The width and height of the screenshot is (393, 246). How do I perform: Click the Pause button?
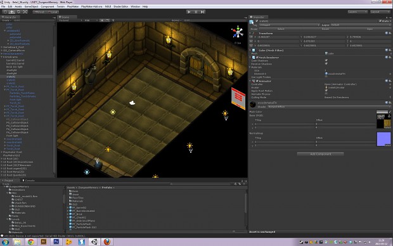tap(196, 12)
